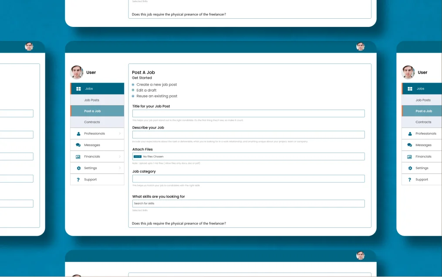Open Messages label in the center sidebar
The image size is (442, 277).
pyautogui.click(x=92, y=145)
